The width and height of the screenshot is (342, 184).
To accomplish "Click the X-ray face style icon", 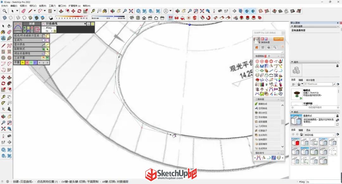I will [4, 18].
